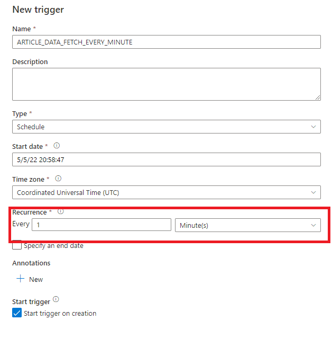Click the recurrence Every interval field
Screen dimensions: 332x338
click(x=102, y=225)
